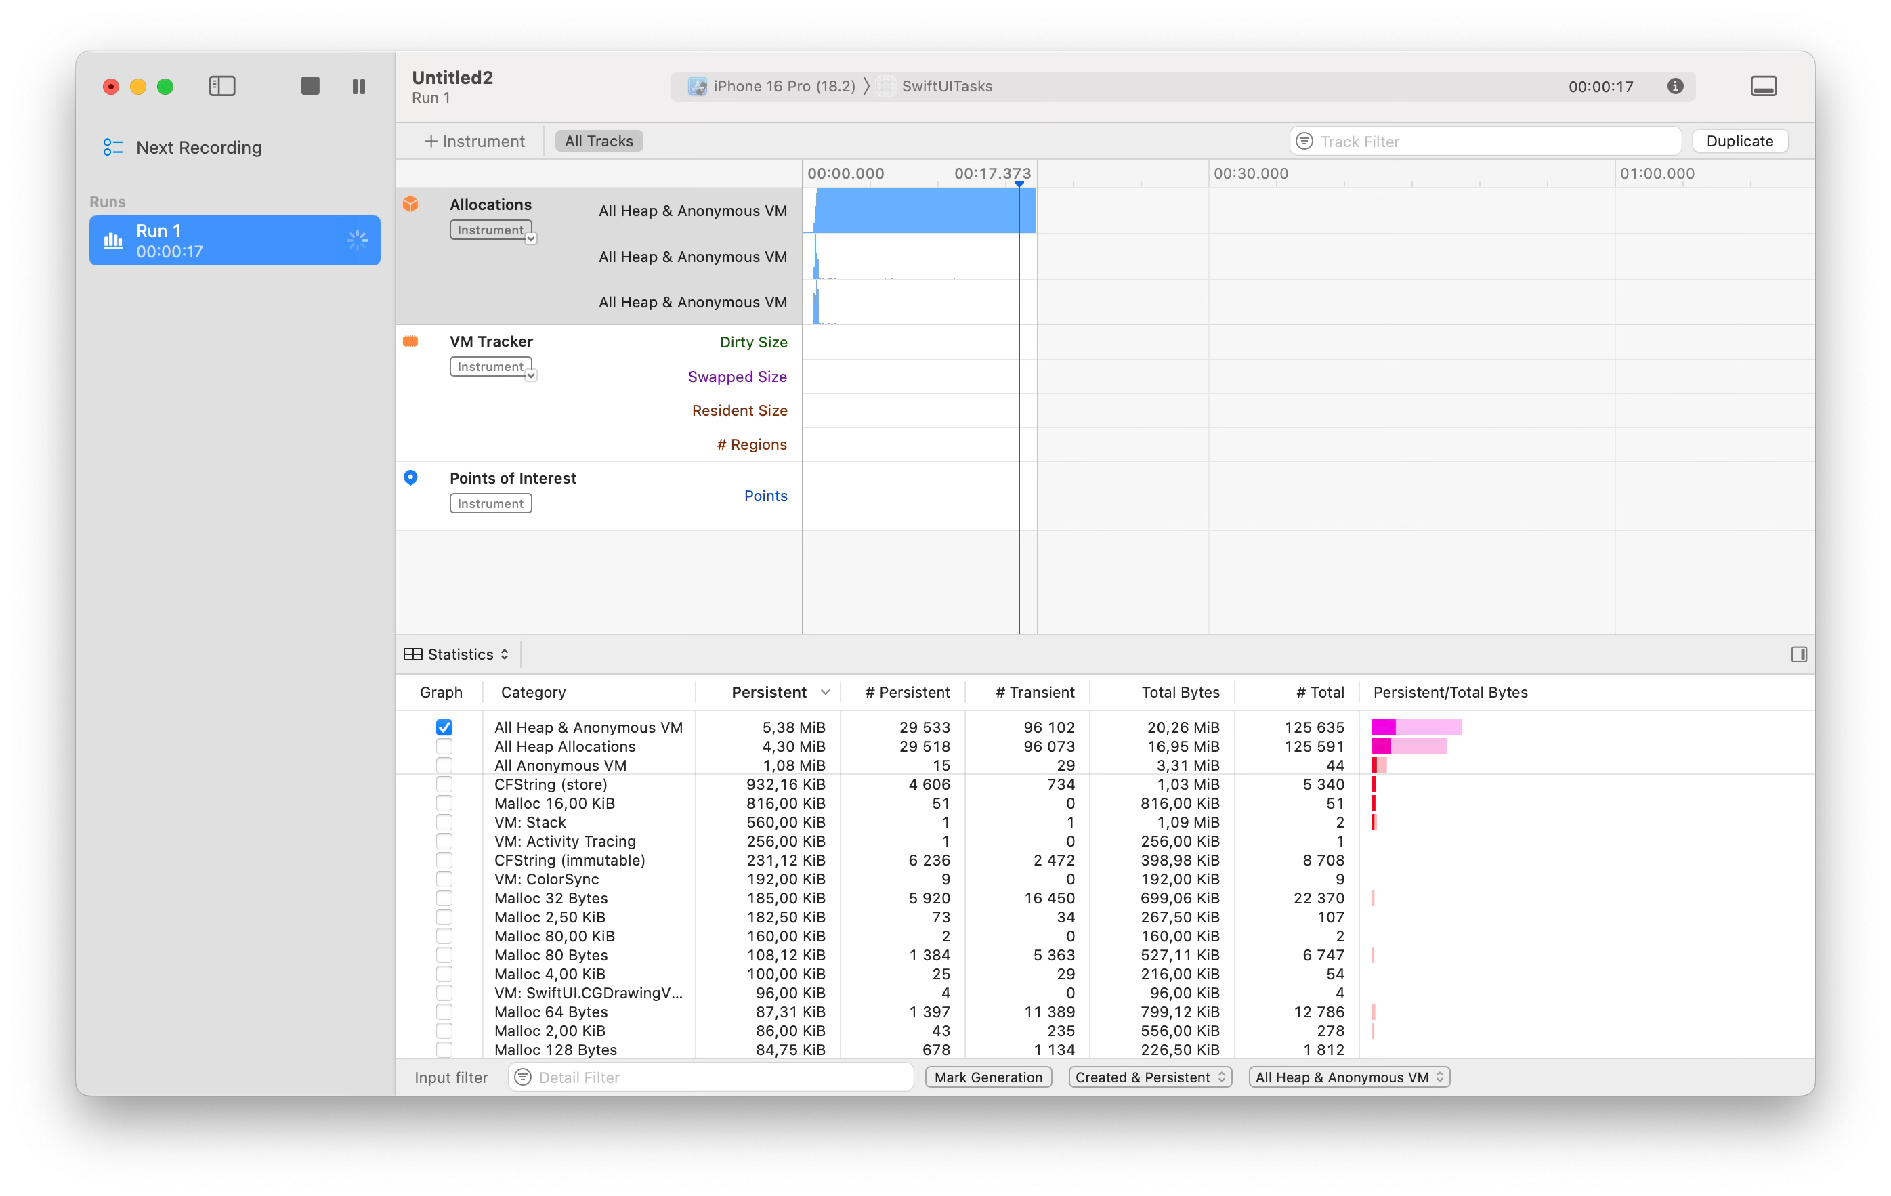
Task: Expand the Allocations Instrument dropdown arrow
Action: tap(531, 239)
